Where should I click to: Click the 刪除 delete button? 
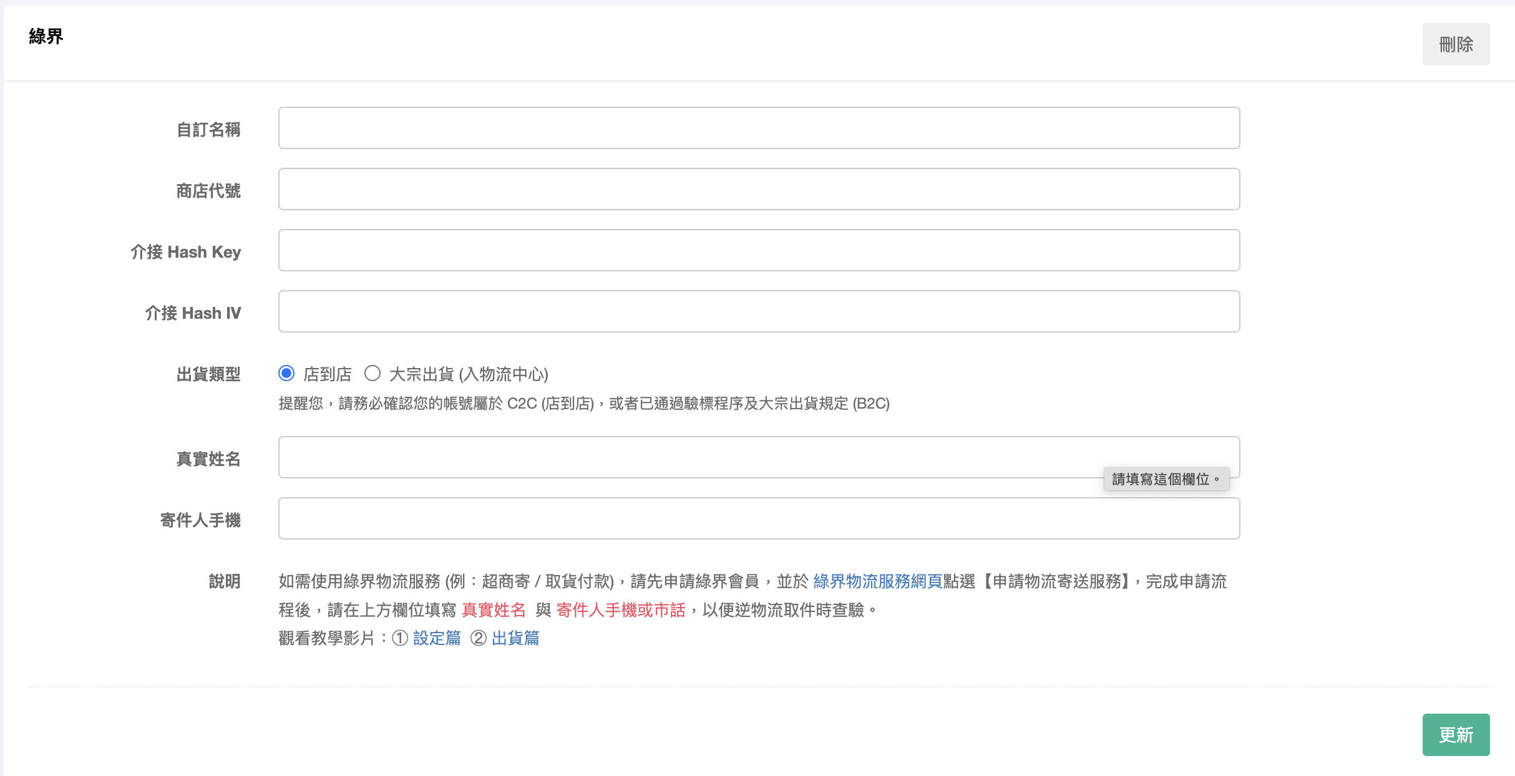(x=1455, y=44)
